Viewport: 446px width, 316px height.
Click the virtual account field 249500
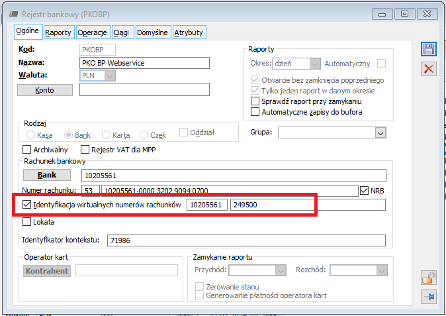pyautogui.click(x=308, y=205)
